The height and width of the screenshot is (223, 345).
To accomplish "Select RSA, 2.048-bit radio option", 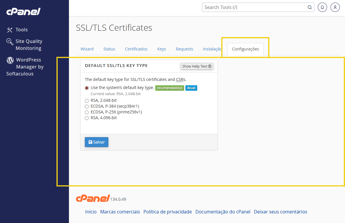I will (87, 101).
